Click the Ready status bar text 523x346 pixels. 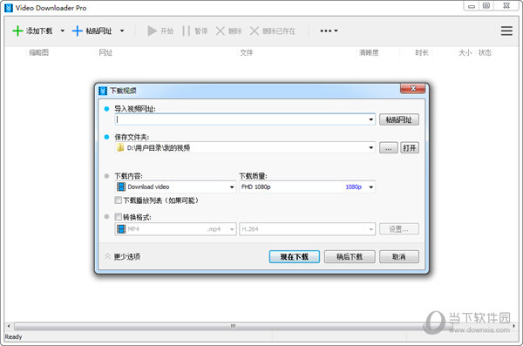pos(13,336)
